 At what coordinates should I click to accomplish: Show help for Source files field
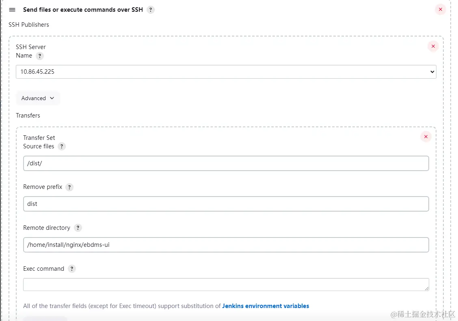[62, 146]
